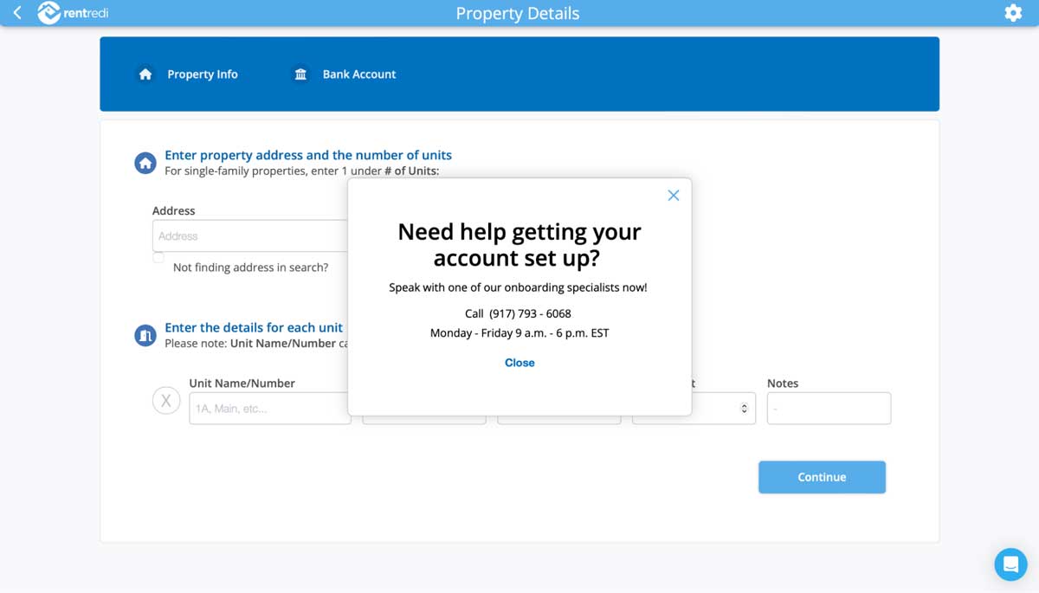Click the building icon beside unit details section
This screenshot has width=1039, height=593.
coord(145,334)
